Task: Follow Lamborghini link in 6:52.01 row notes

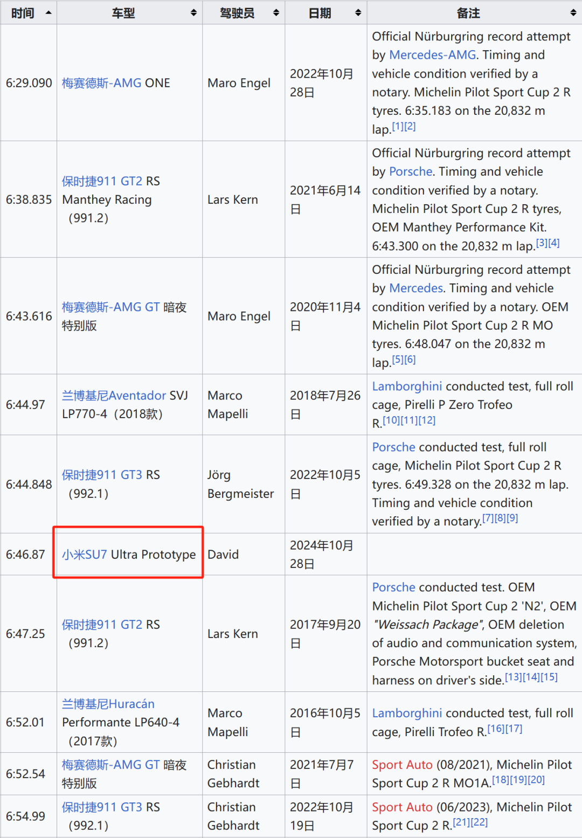Action: point(407,714)
